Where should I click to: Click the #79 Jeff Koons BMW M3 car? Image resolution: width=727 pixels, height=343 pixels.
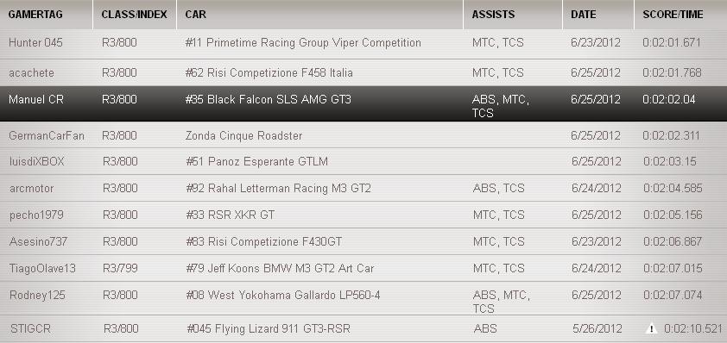pyautogui.click(x=280, y=269)
